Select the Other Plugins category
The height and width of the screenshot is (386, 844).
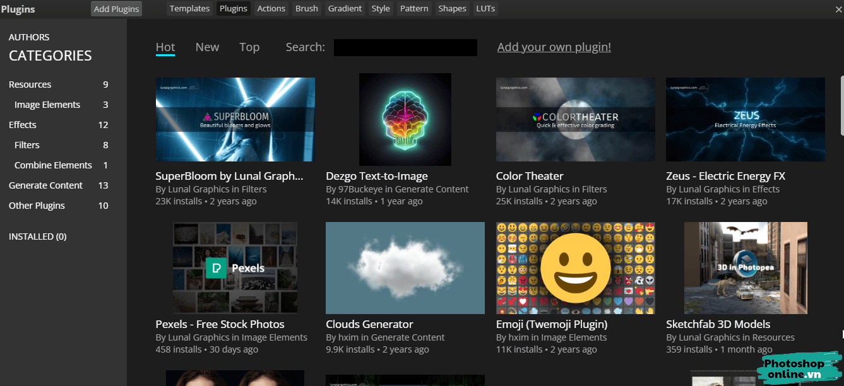pyautogui.click(x=37, y=205)
